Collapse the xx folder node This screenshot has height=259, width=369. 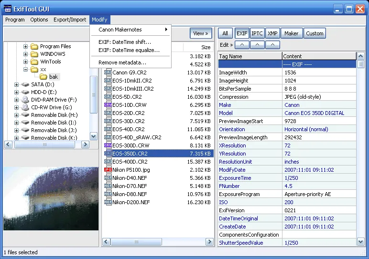pyautogui.click(x=25, y=69)
